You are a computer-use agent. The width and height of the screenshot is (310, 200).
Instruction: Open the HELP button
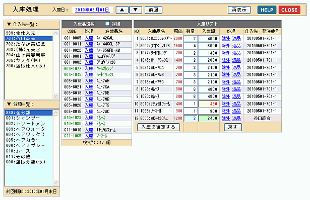click(267, 10)
